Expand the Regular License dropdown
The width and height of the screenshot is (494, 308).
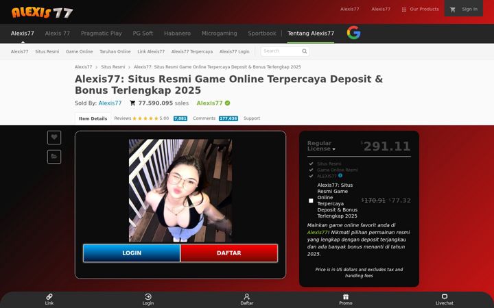(321, 146)
